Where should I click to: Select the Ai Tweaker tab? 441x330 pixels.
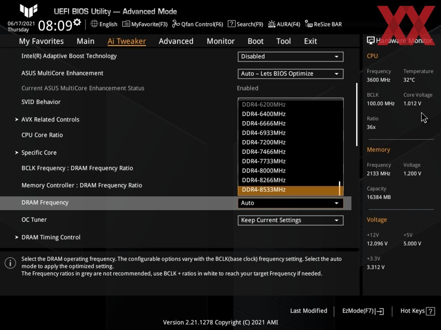tap(127, 41)
